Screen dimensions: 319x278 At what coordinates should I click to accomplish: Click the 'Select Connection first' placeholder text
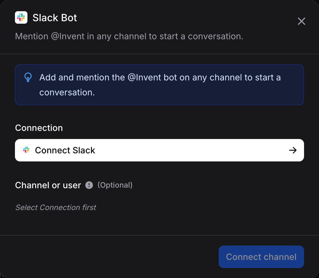click(55, 207)
